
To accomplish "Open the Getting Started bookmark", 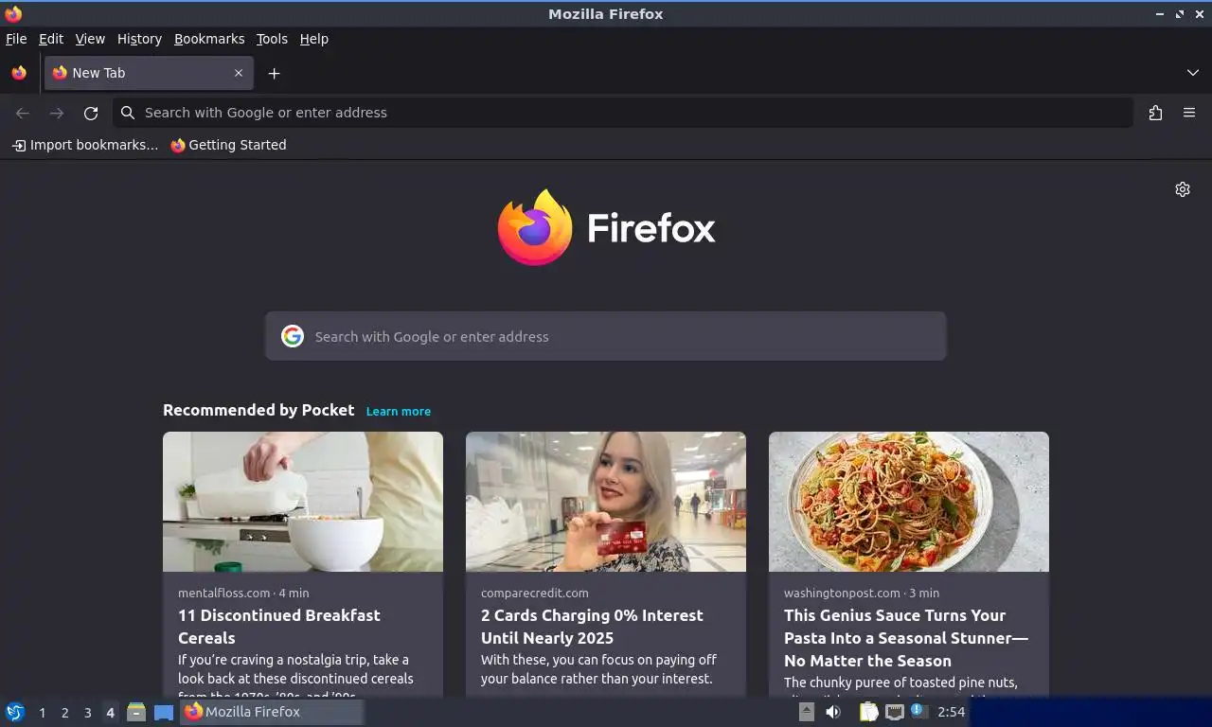I will point(228,145).
